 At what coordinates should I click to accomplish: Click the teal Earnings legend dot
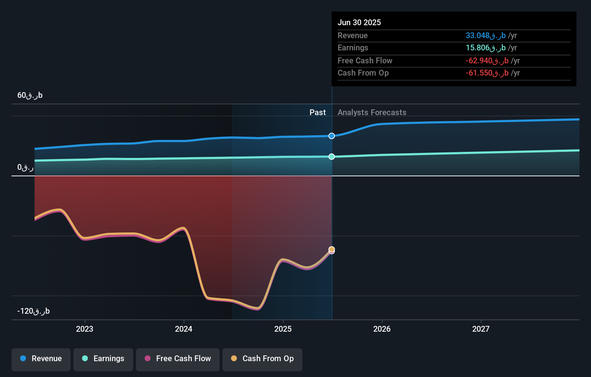(84, 359)
